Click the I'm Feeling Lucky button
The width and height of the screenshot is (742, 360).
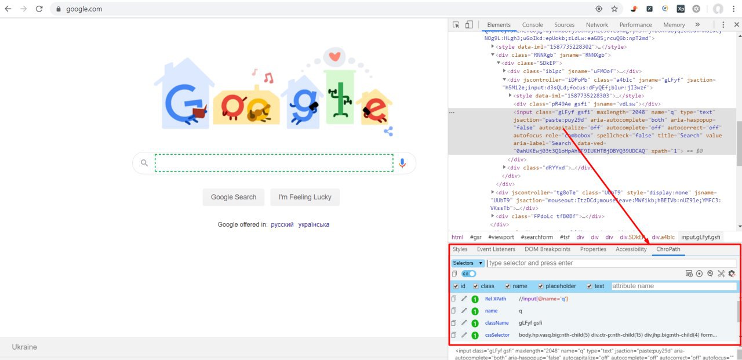[x=305, y=197]
